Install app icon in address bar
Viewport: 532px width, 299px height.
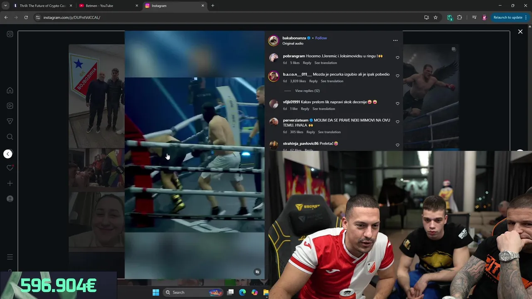pyautogui.click(x=426, y=17)
